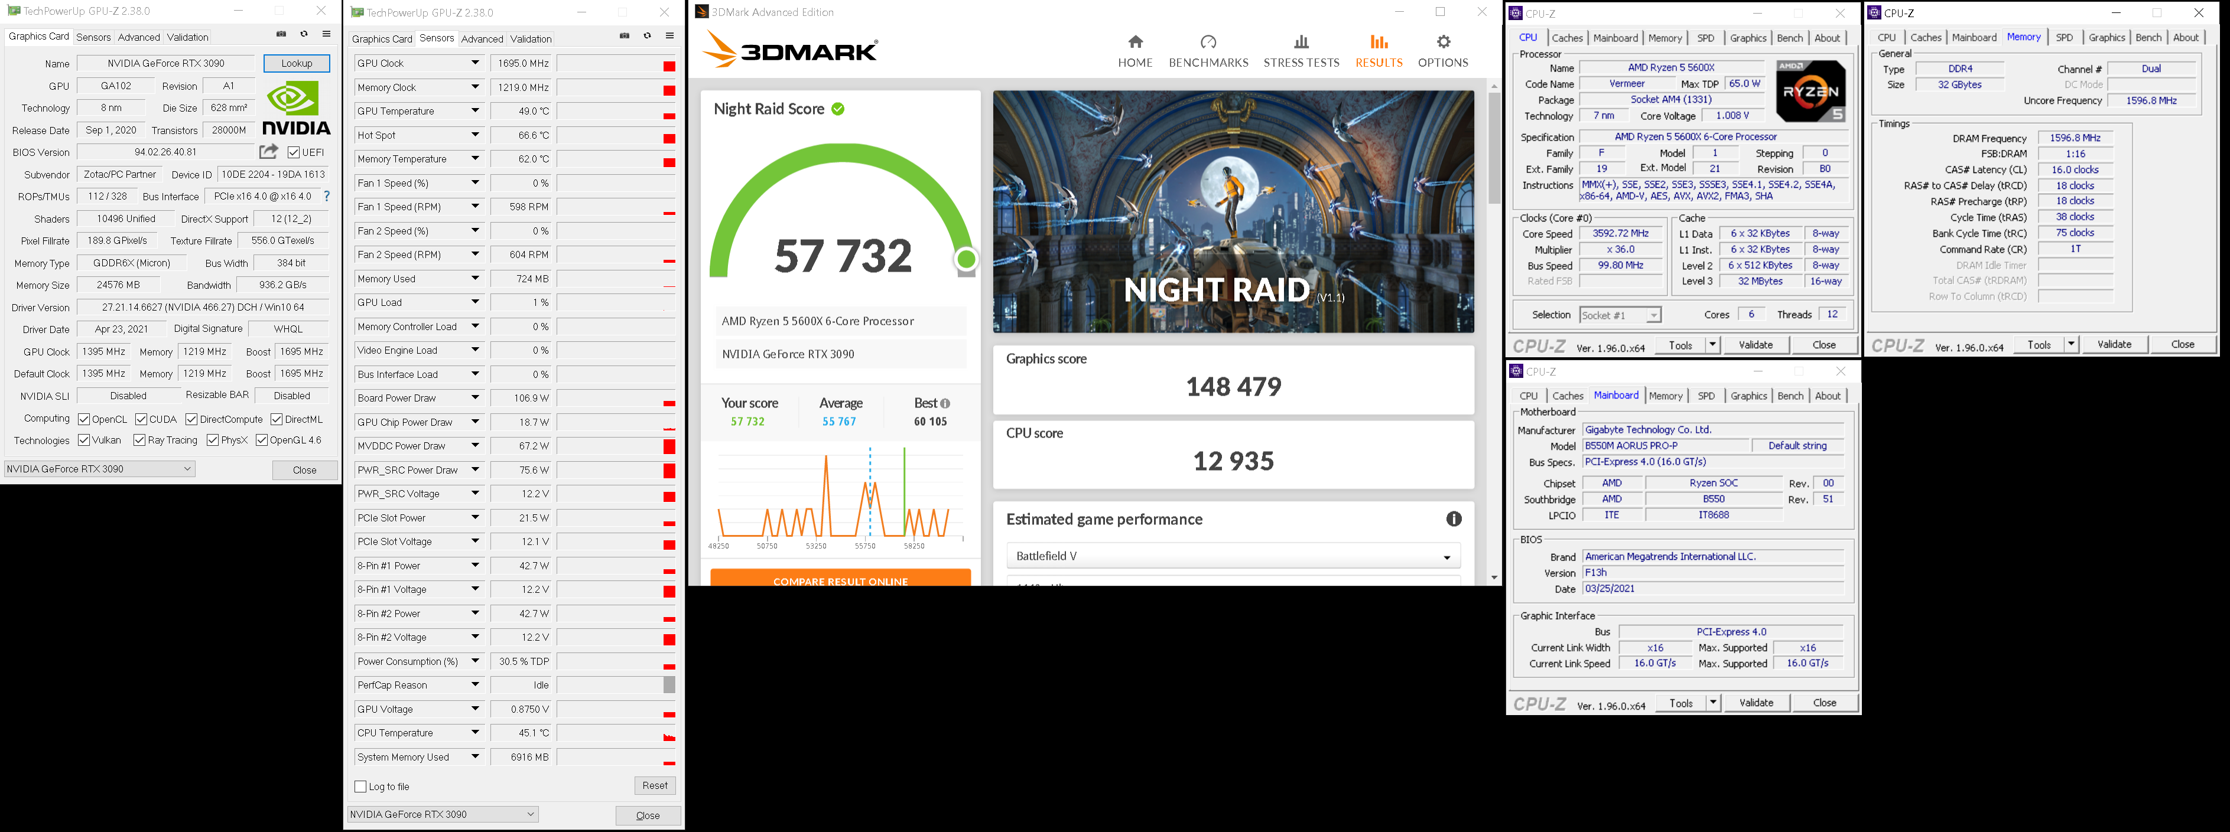The width and height of the screenshot is (2230, 832).
Task: Open the GPU selector dropdown in the GPU-Z Sensors window
Action: click(443, 815)
